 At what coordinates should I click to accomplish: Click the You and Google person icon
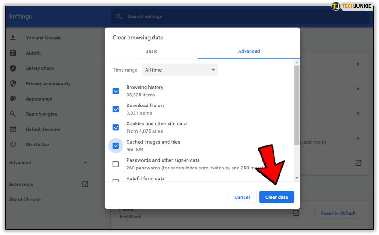pyautogui.click(x=13, y=38)
